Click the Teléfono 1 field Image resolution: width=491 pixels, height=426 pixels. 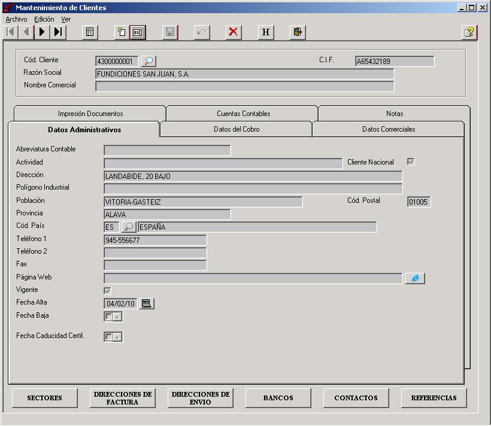[x=155, y=240]
